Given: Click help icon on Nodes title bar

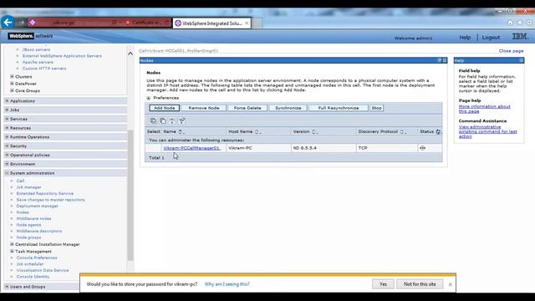Looking at the screenshot, I should coord(440,60).
